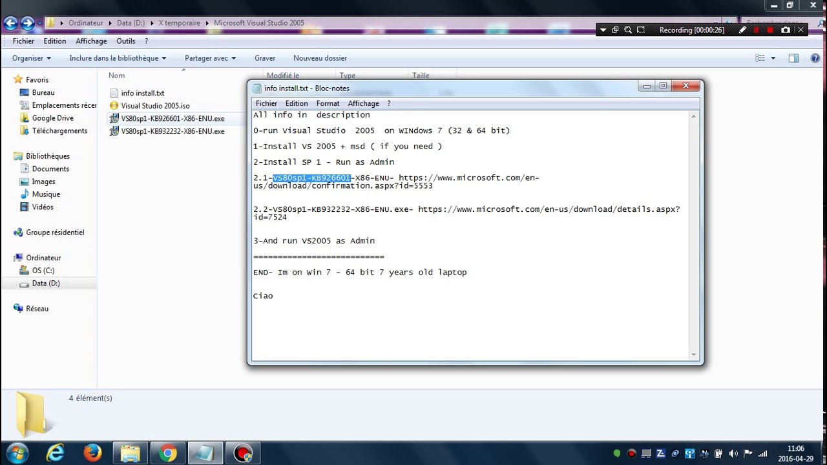
Task: Select Vidéos library
Action: click(43, 207)
